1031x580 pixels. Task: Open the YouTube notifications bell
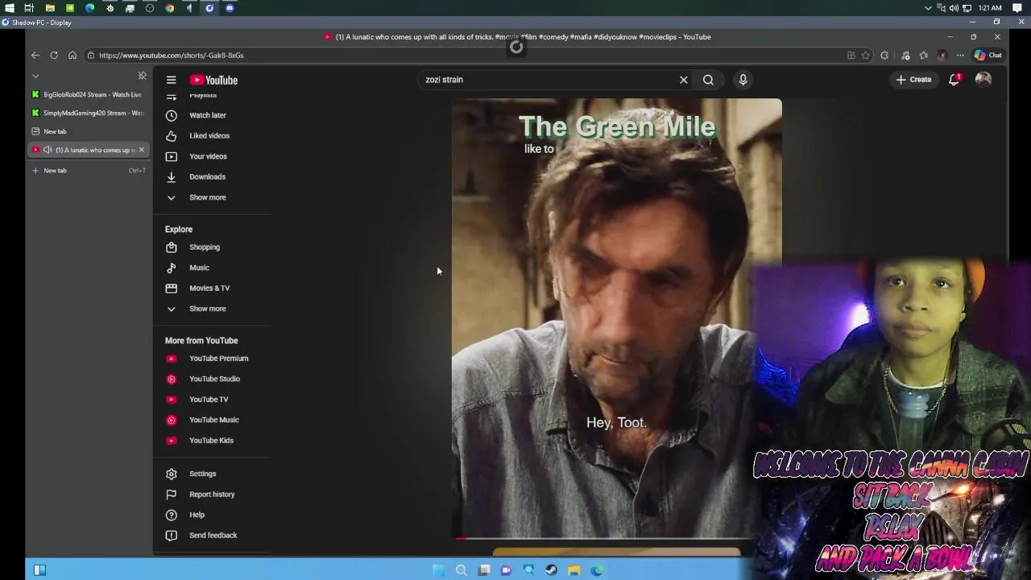[x=954, y=80]
